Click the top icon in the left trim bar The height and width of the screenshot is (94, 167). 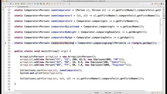point(3,7)
